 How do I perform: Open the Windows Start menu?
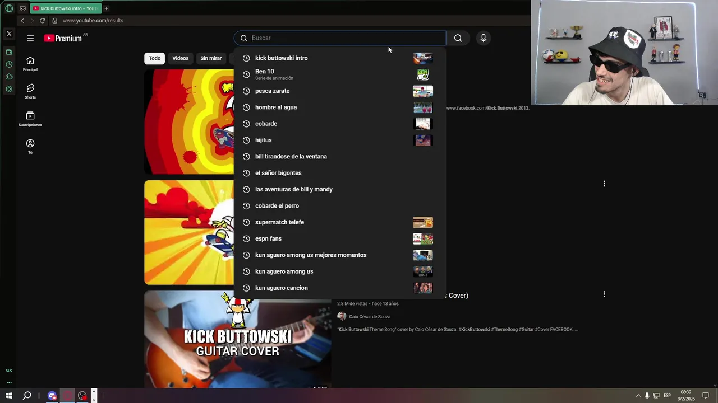point(9,396)
